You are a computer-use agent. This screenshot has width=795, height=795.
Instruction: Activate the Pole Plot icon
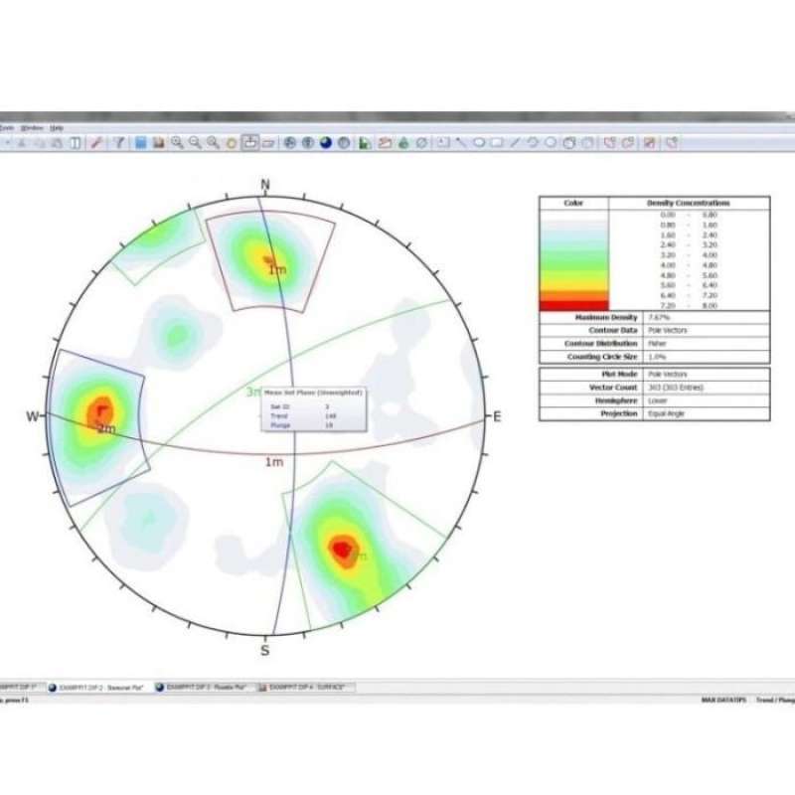tap(288, 142)
